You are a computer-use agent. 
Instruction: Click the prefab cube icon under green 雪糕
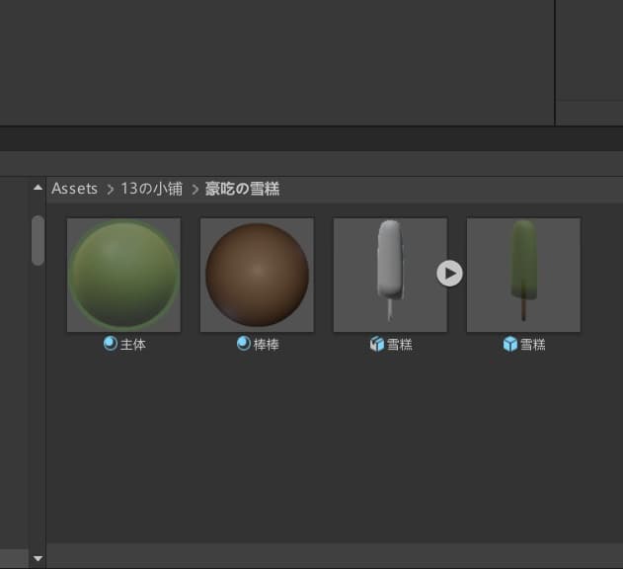pyautogui.click(x=510, y=345)
